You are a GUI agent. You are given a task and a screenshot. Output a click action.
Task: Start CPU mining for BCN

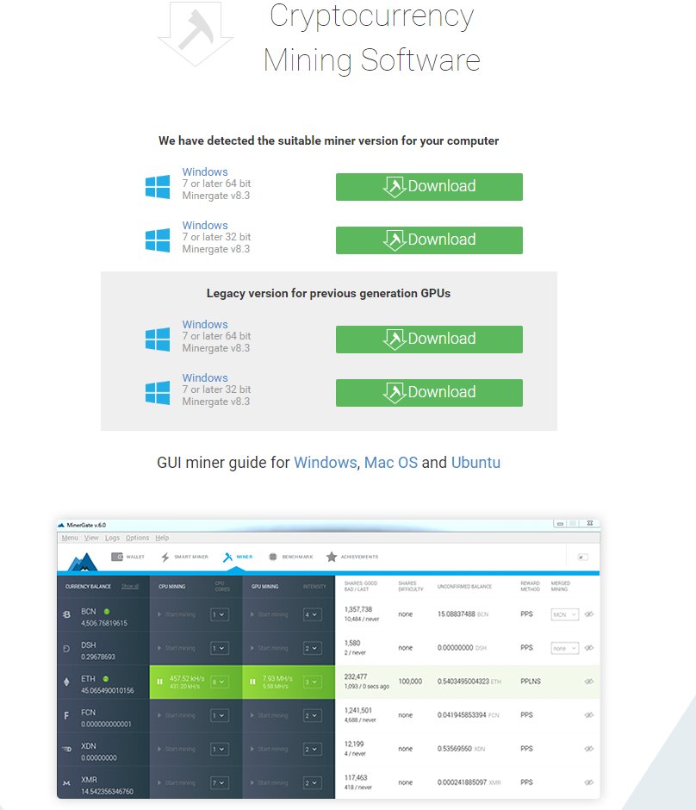pyautogui.click(x=176, y=614)
